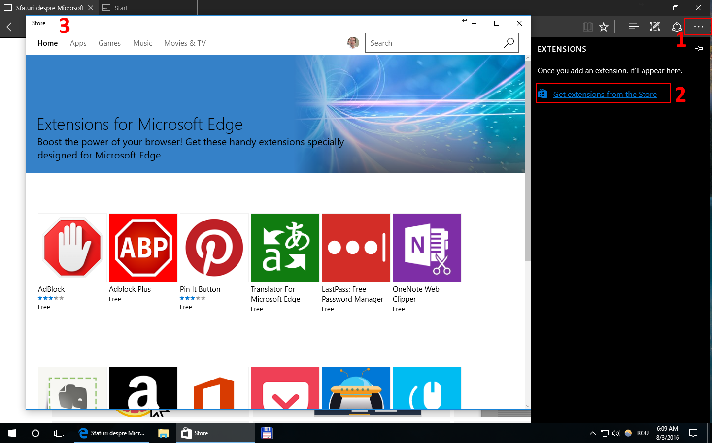Screen dimensions: 712x443
Task: Open Cortana search circle
Action: coord(35,433)
